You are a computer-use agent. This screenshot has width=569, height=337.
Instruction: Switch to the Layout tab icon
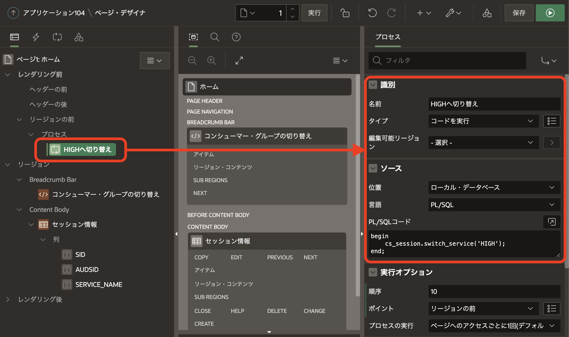[x=193, y=37]
